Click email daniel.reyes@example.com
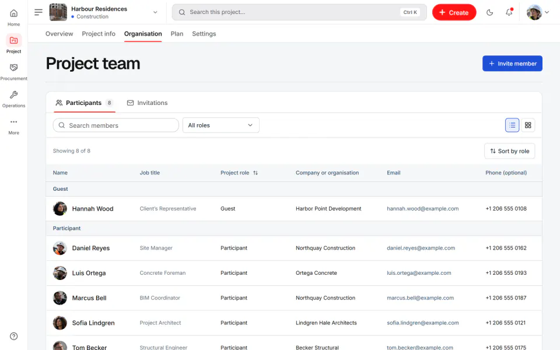 (x=421, y=248)
